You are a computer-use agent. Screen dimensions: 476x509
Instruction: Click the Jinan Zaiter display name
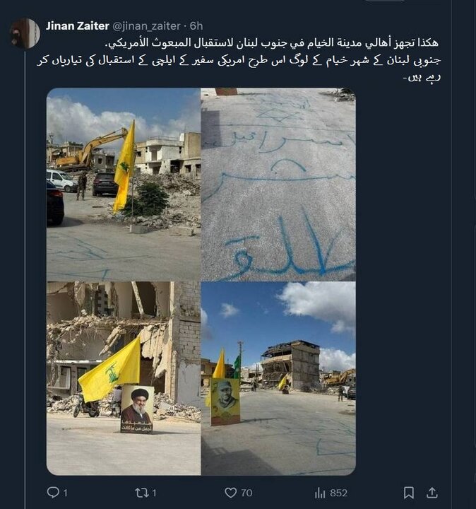77,26
